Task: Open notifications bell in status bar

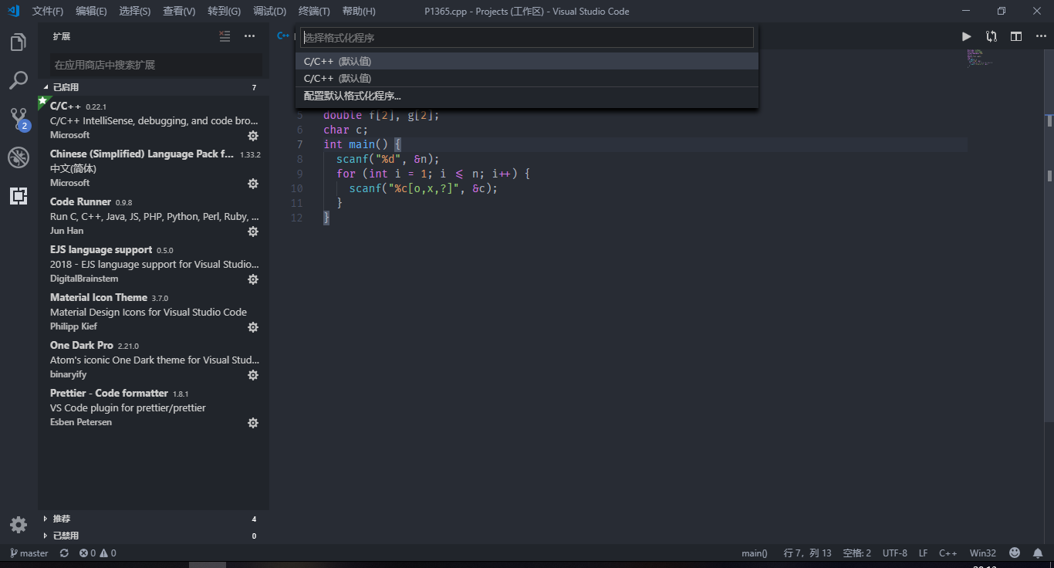Action: [x=1037, y=553]
